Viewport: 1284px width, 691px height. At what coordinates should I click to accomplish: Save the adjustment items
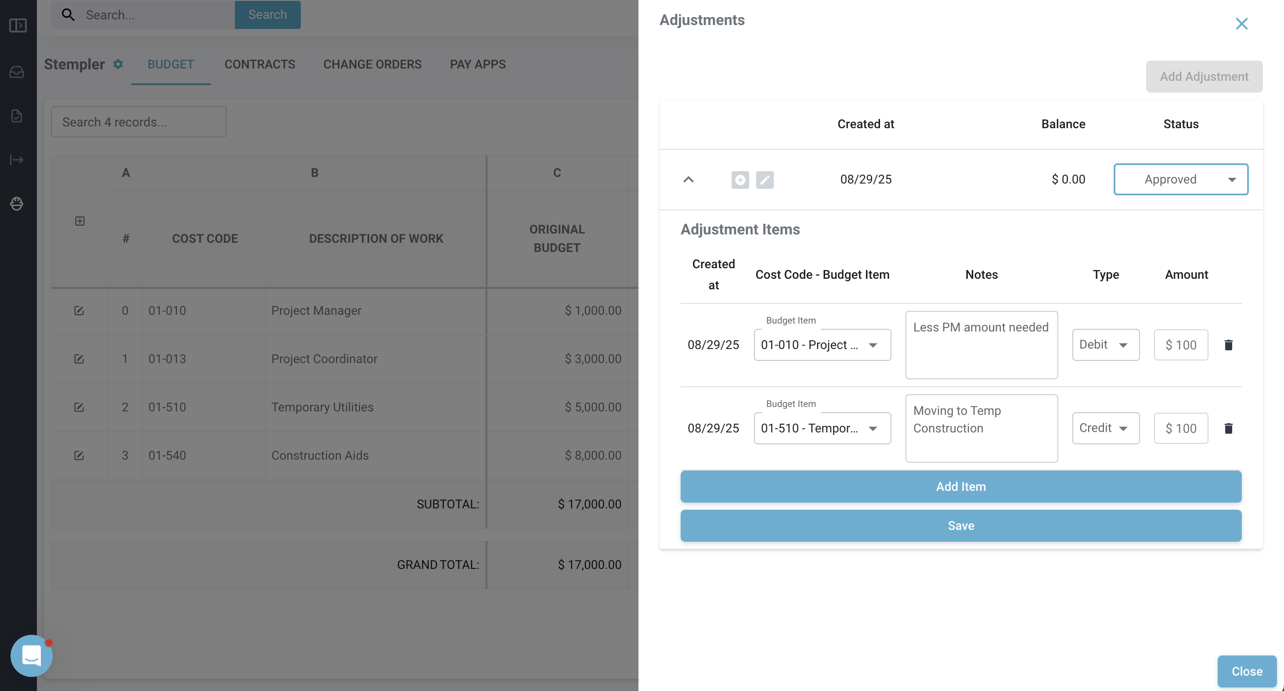click(960, 525)
